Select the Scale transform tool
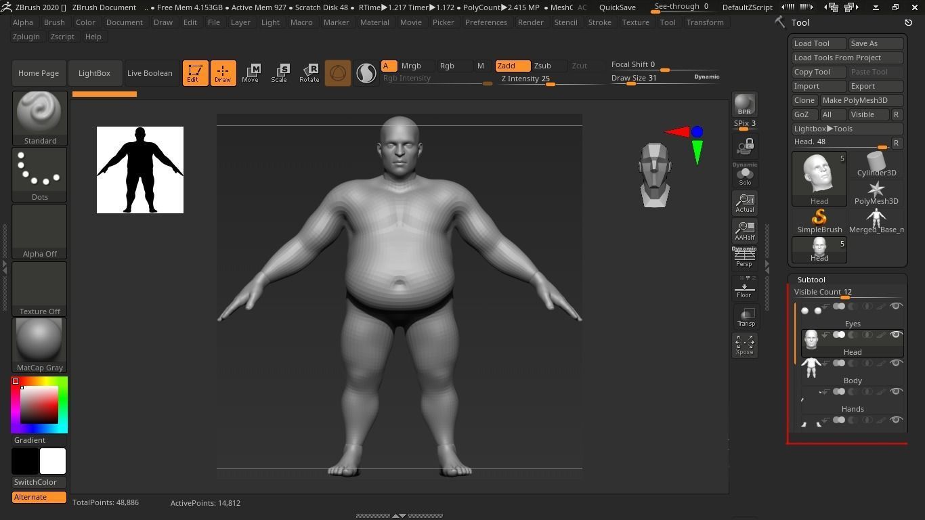The image size is (925, 520). (279, 73)
